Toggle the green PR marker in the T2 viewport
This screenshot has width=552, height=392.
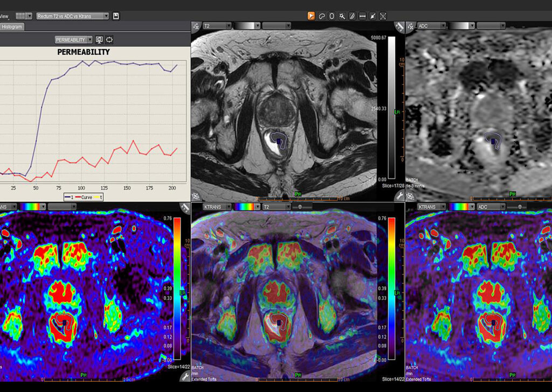298,194
